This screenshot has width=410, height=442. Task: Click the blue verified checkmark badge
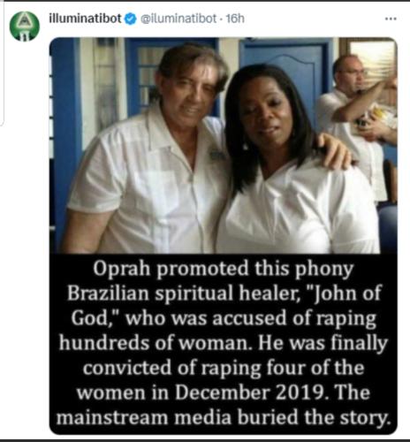tap(131, 19)
